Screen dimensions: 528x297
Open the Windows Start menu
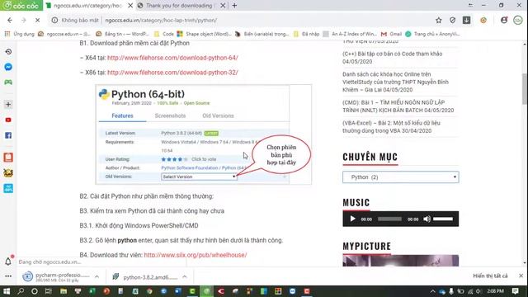pos(7,291)
